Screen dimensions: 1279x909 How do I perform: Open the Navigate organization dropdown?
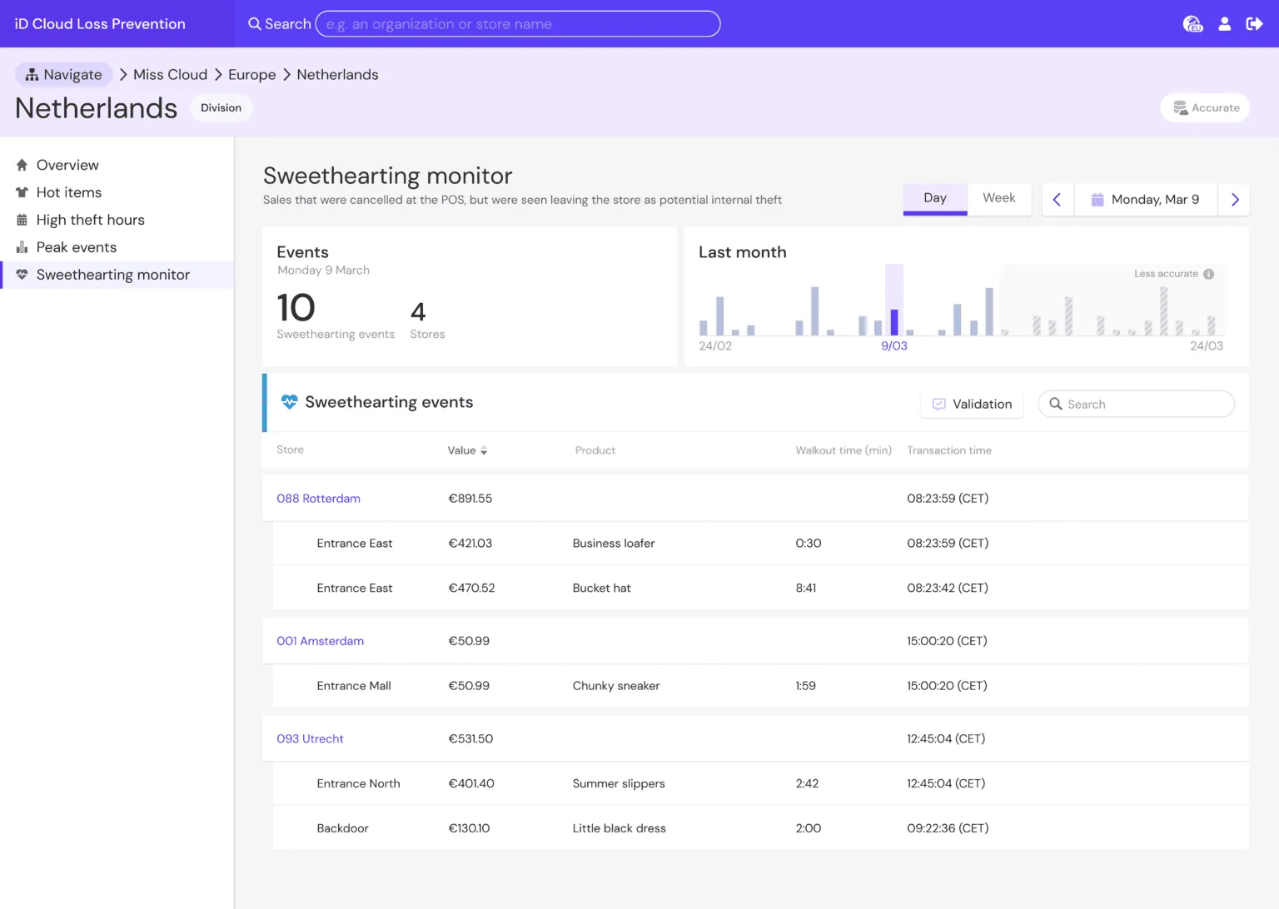(x=64, y=75)
